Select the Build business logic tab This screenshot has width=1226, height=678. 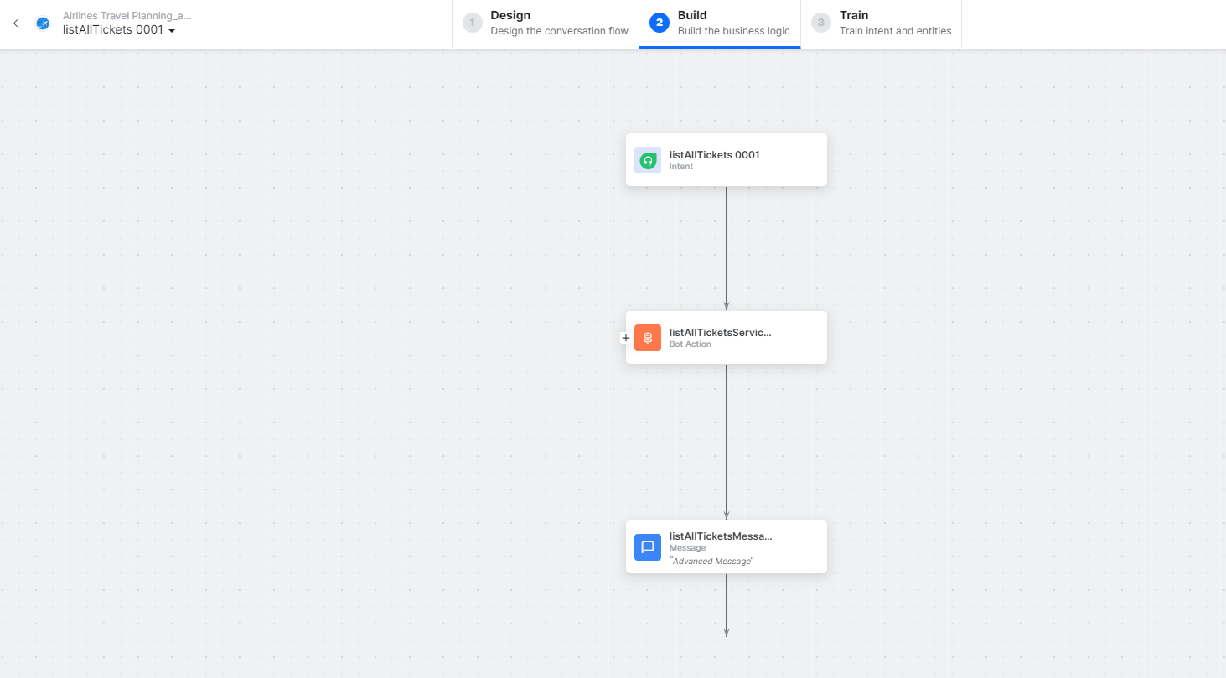click(720, 23)
